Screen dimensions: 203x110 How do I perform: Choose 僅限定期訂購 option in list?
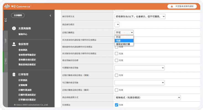click(124, 44)
